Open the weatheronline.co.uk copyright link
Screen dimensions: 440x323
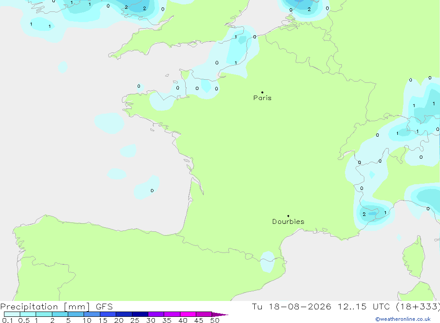pyautogui.click(x=403, y=319)
